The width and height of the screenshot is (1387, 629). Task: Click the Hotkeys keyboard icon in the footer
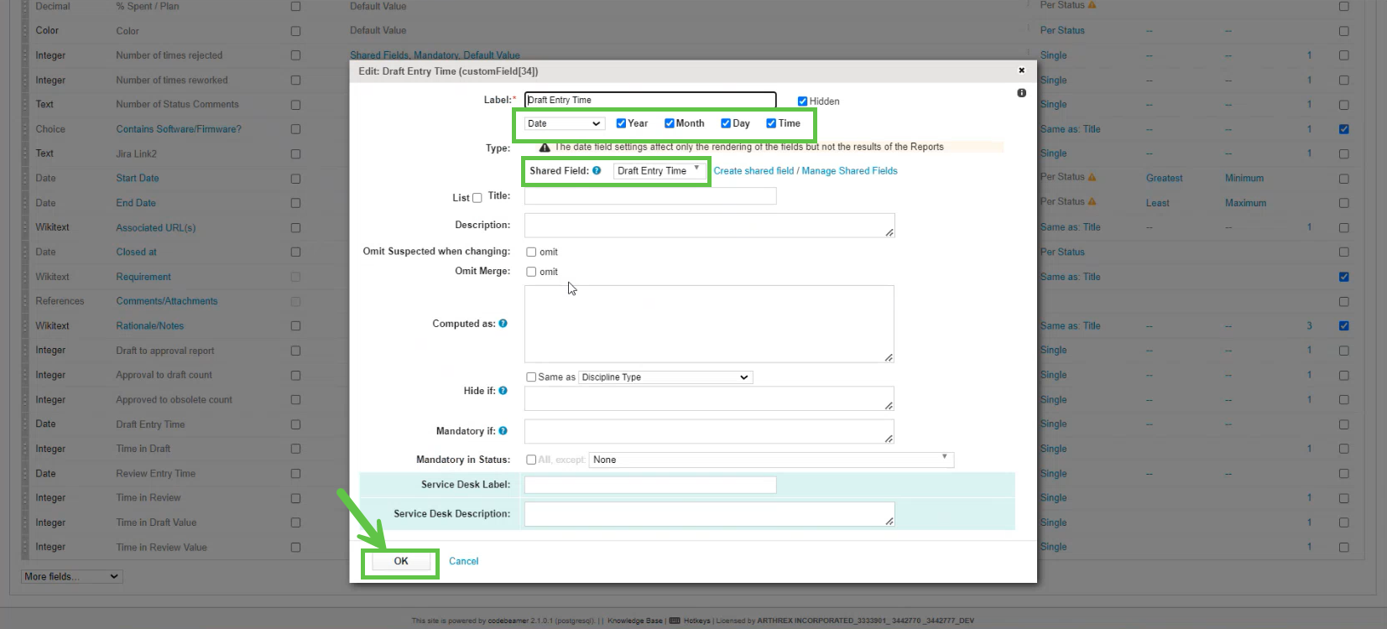tap(675, 621)
